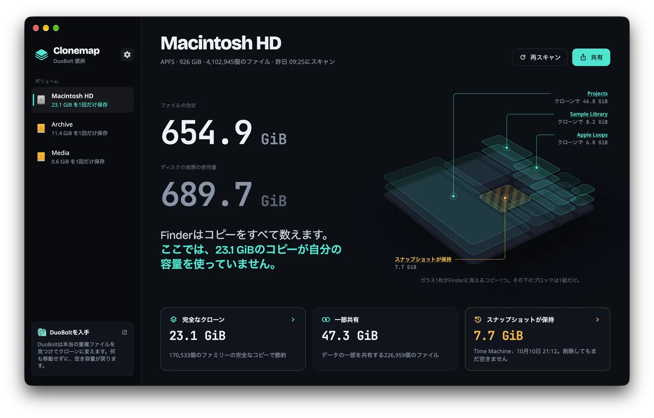Select Media volume in sidebar

click(83, 157)
